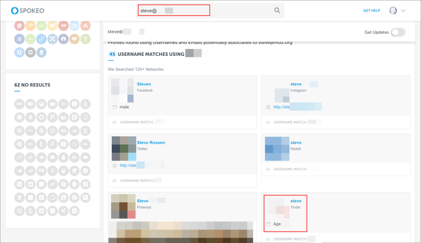Open the Steve Rossen Twitter profile
The width and height of the screenshot is (421, 243).
151,142
